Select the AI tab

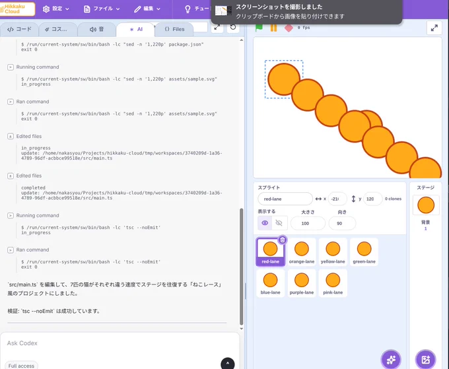click(x=136, y=29)
